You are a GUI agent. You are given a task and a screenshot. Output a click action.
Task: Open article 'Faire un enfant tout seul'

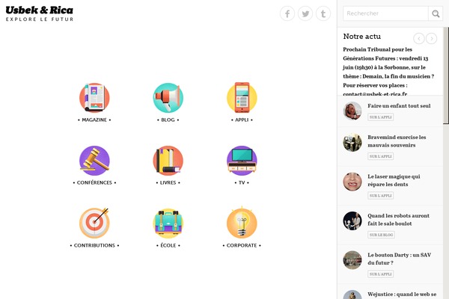click(x=399, y=106)
